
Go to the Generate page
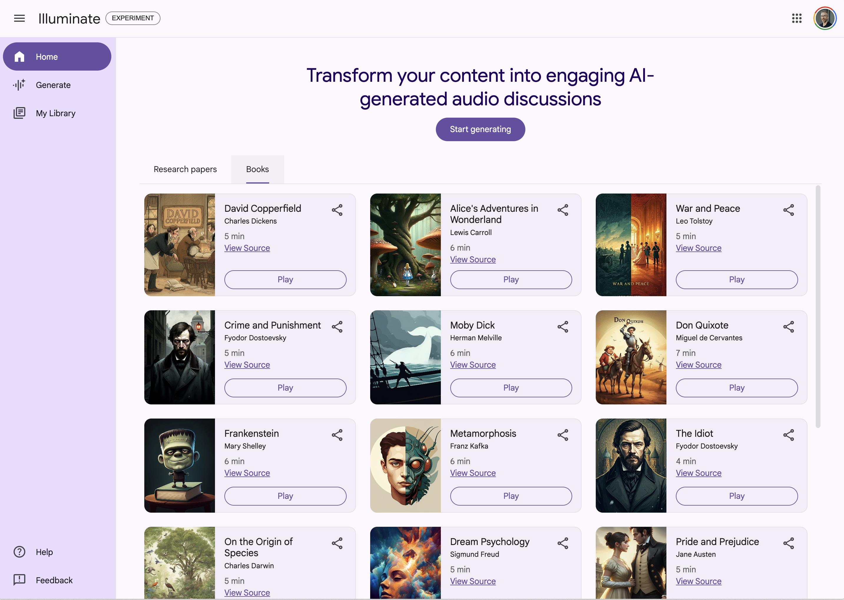point(53,85)
